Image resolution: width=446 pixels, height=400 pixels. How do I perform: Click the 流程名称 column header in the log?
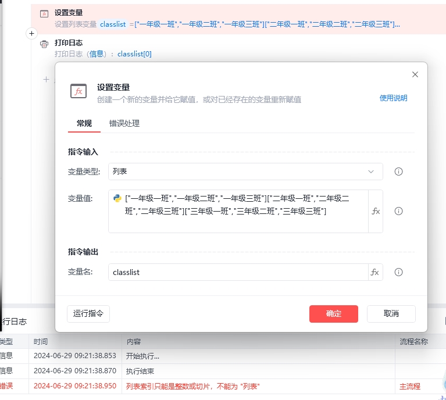coord(414,341)
